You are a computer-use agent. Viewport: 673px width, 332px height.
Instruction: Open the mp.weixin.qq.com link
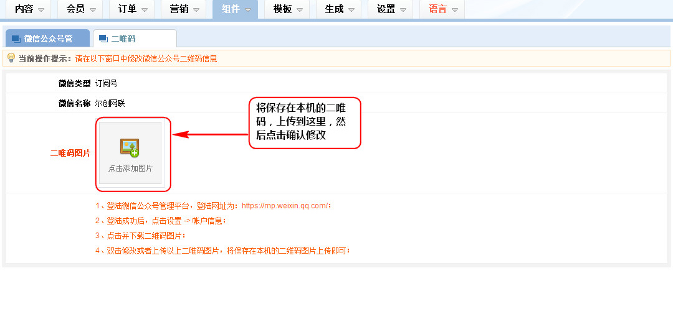click(x=284, y=206)
